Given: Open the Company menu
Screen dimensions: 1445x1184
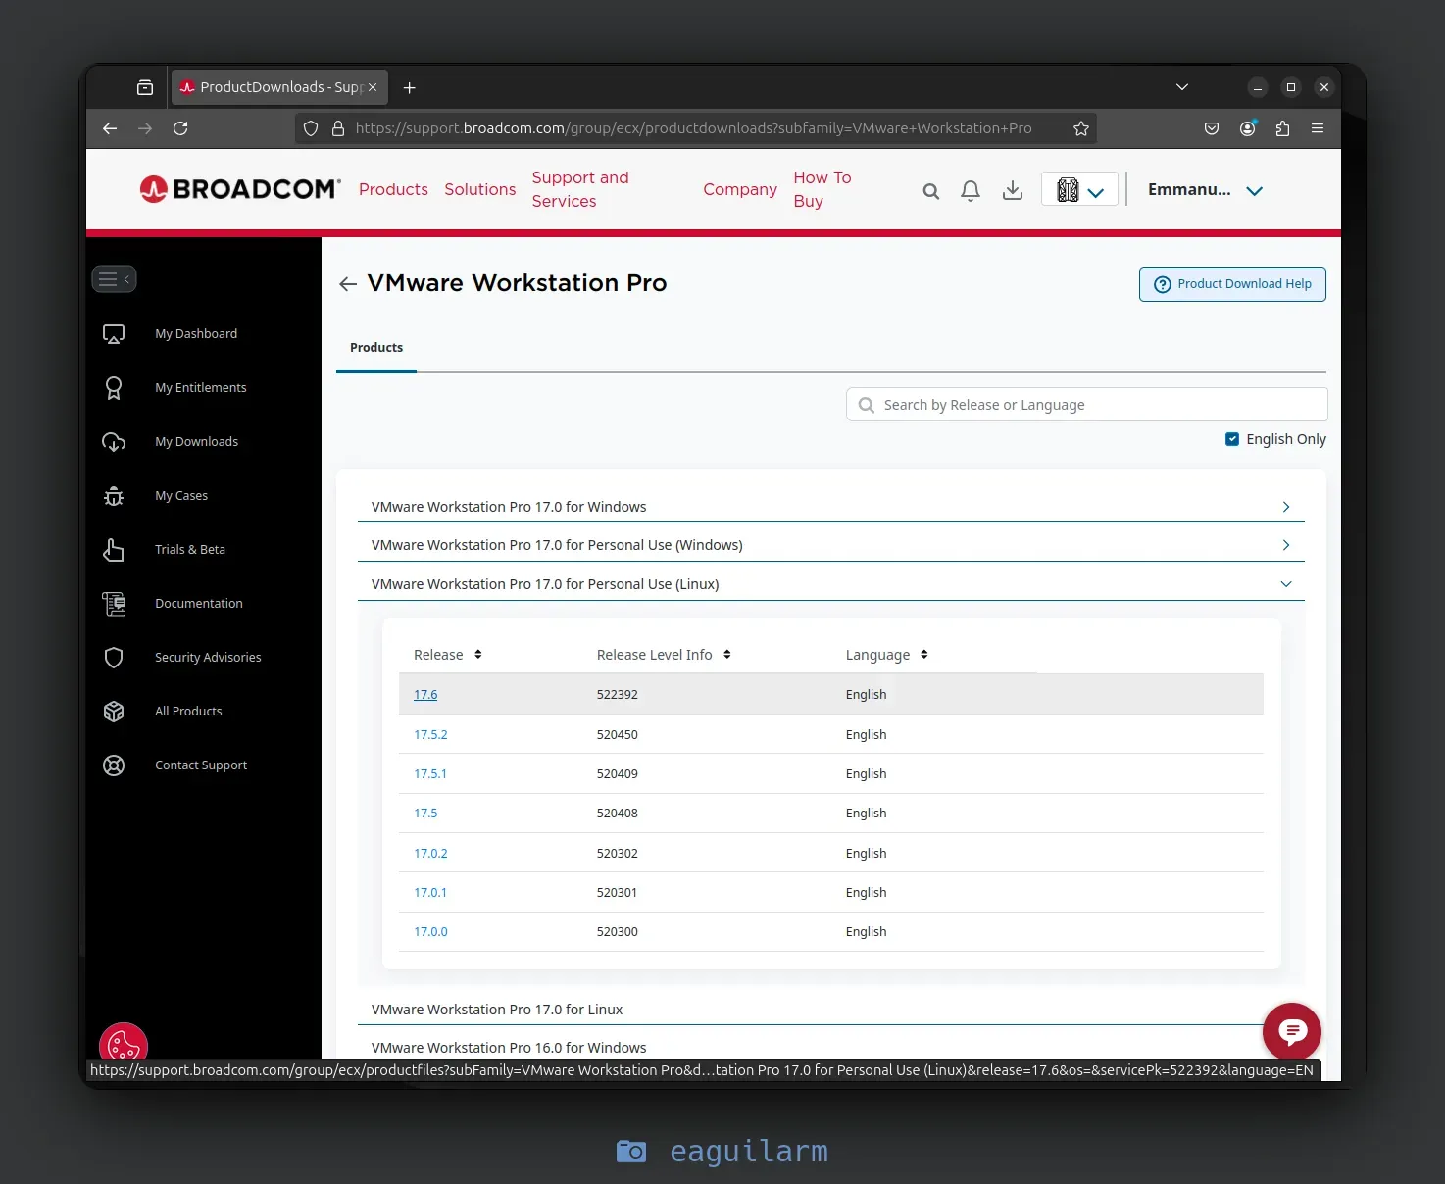Looking at the screenshot, I should (x=739, y=189).
